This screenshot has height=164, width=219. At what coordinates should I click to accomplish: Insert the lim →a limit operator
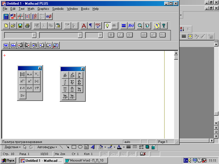click(x=79, y=89)
